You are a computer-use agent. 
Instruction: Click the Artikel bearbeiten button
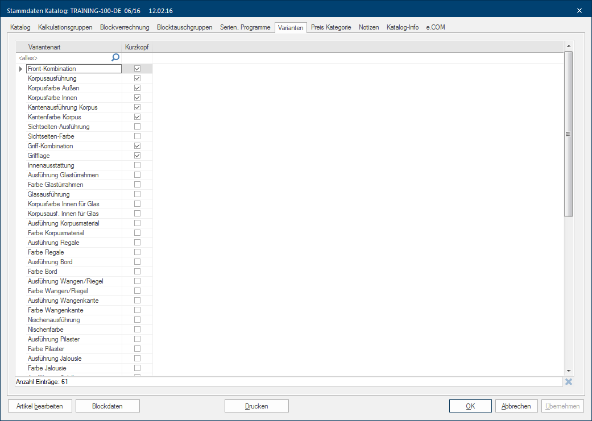(40, 406)
